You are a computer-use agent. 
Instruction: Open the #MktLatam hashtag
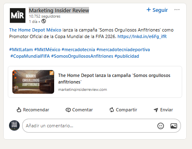(21, 50)
